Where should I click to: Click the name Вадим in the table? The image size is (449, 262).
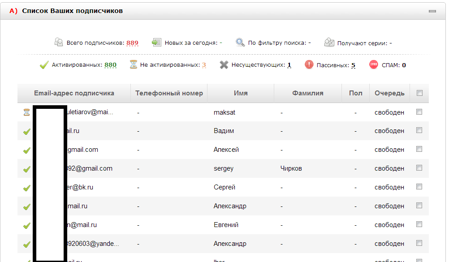(x=224, y=131)
